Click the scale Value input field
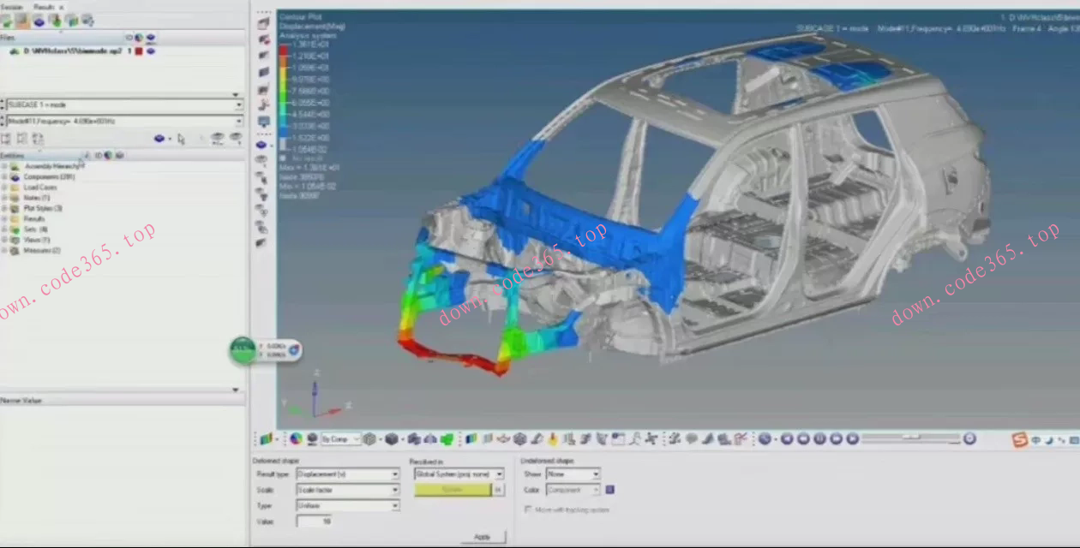 tap(315, 521)
